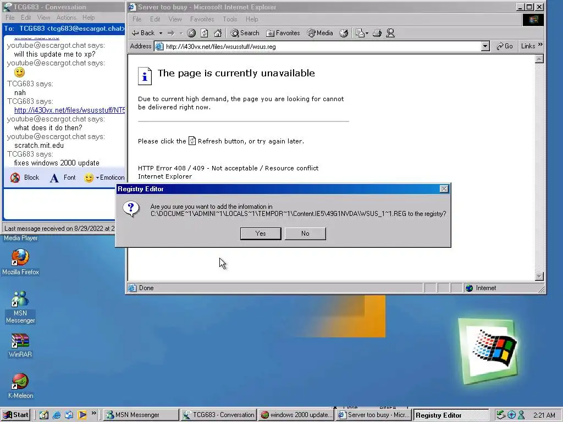The width and height of the screenshot is (563, 422).
Task: Open the IE Tools menu
Action: [x=230, y=19]
